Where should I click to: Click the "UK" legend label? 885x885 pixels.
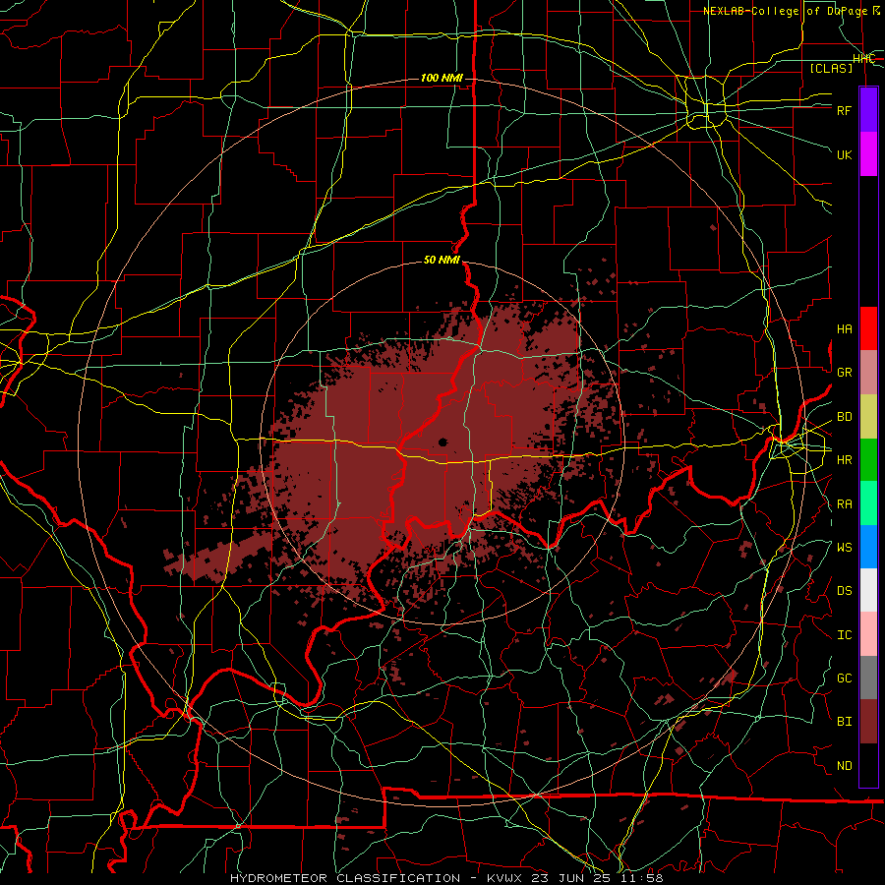[x=844, y=154]
